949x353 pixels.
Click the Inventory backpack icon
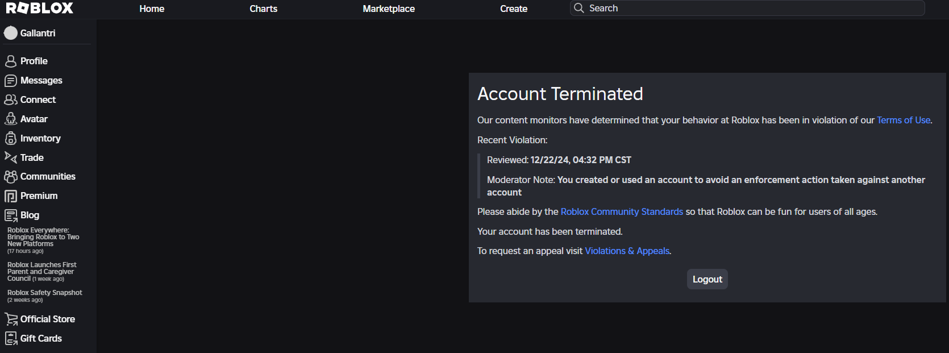tap(11, 139)
